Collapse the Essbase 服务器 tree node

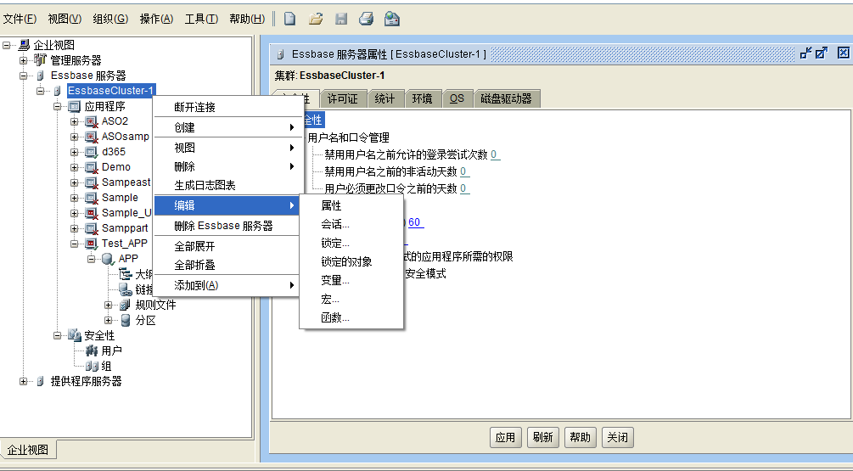pyautogui.click(x=23, y=76)
